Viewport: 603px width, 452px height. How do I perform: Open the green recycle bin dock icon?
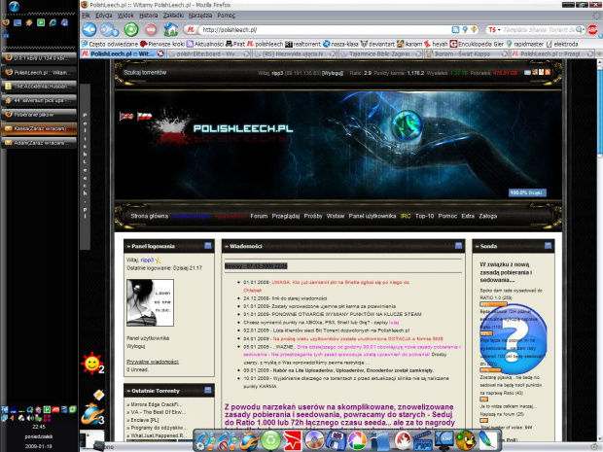270,440
